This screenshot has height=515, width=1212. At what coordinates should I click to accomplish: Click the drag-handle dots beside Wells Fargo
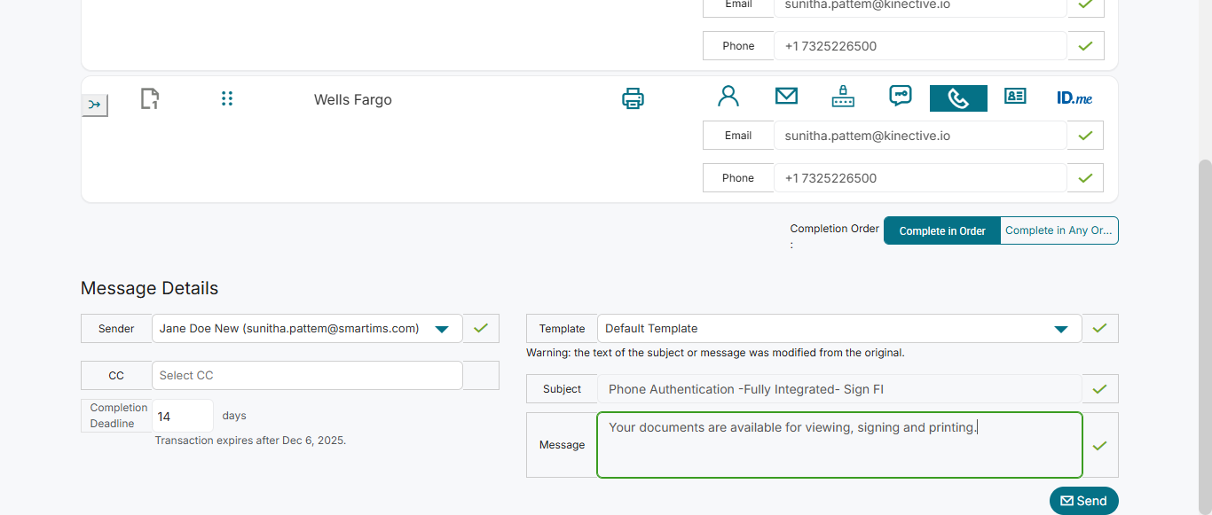click(x=227, y=98)
